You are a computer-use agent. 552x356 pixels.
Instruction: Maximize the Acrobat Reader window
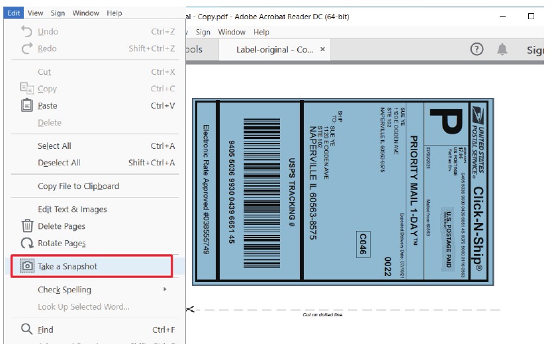pyautogui.click(x=531, y=16)
